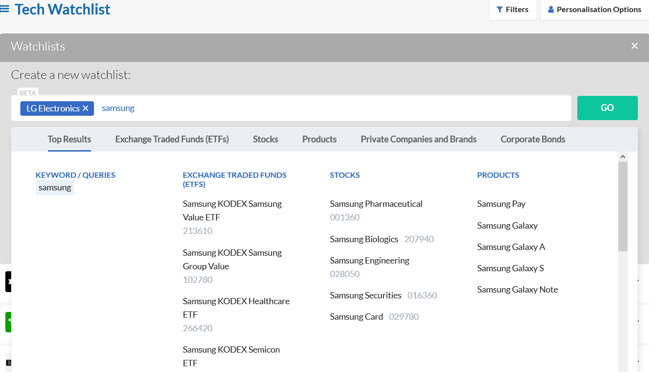Click the results list scrollbar thumb
Screen dimensions: 649x372
click(x=623, y=206)
